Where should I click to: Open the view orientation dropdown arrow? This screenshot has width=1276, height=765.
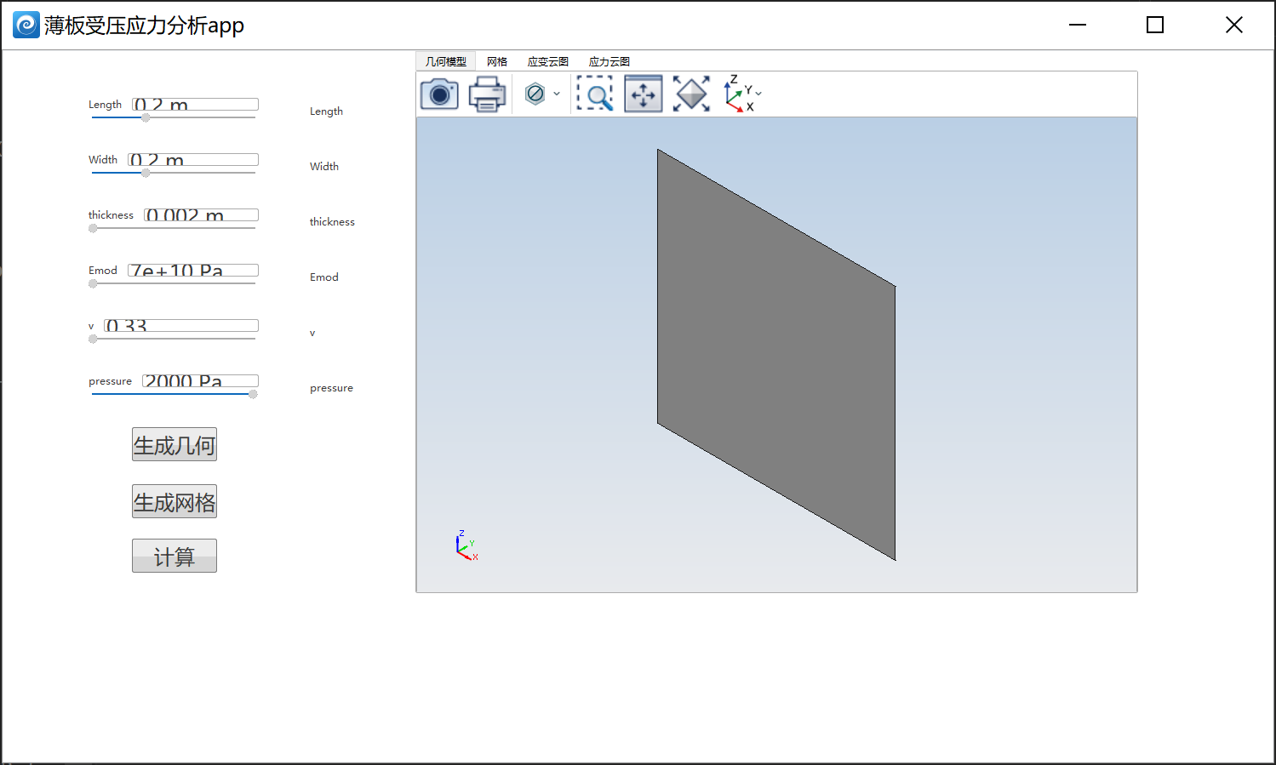[758, 93]
